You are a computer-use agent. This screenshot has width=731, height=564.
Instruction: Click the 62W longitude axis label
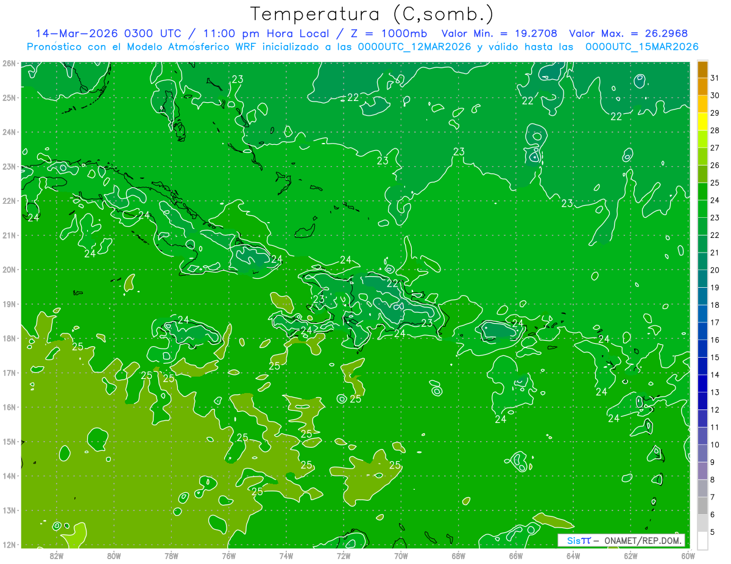(630, 555)
